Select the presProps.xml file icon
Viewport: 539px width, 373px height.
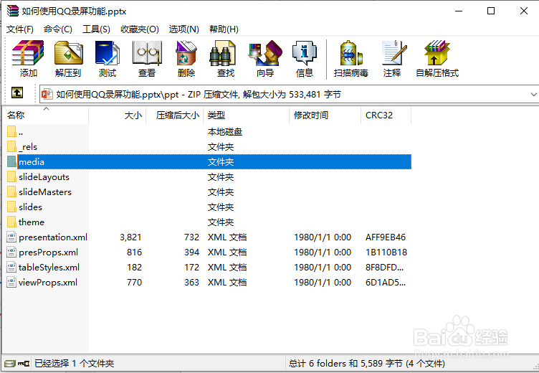[11, 252]
